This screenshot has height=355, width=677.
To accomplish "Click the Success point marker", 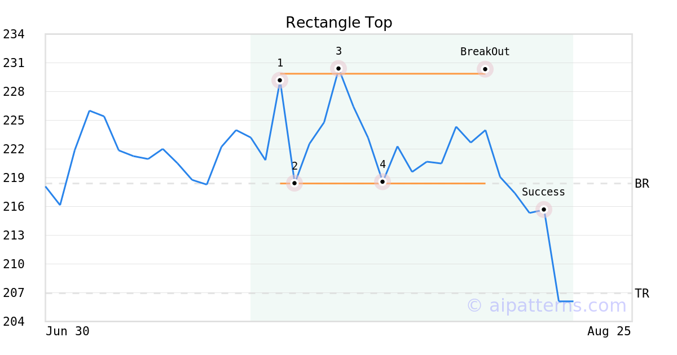I will click(544, 210).
